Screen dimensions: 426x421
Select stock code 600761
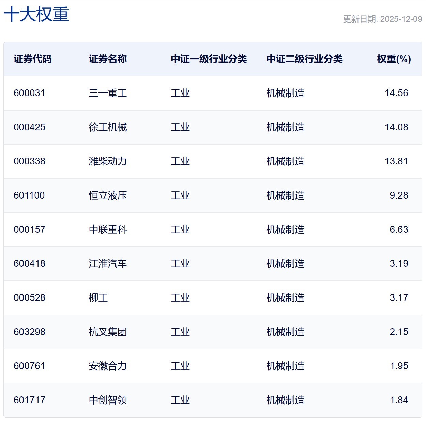29,366
